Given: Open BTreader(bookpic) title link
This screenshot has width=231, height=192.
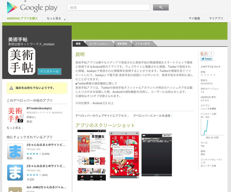Looking at the screenshot, I should tap(39, 108).
